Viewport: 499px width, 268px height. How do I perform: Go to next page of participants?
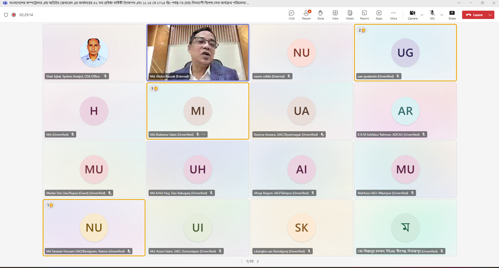(x=258, y=262)
